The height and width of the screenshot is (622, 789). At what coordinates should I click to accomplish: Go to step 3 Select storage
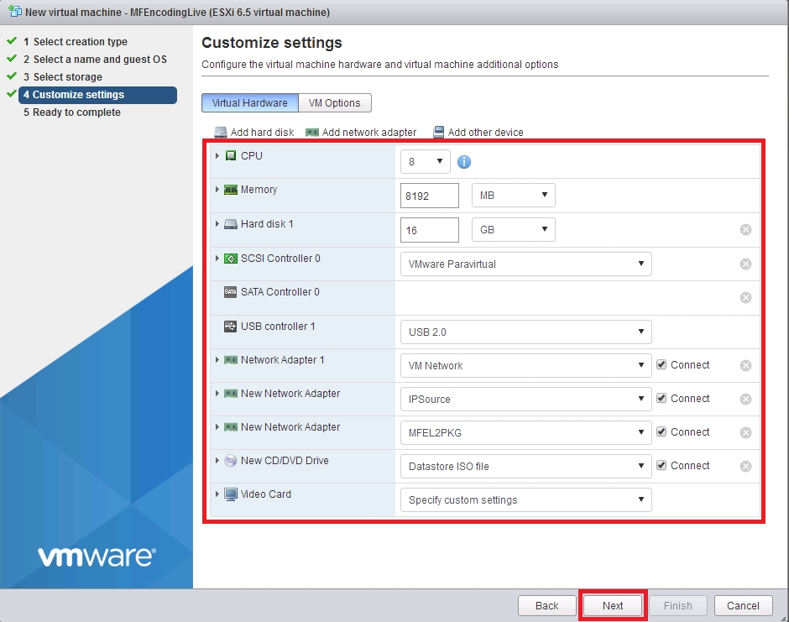[63, 77]
